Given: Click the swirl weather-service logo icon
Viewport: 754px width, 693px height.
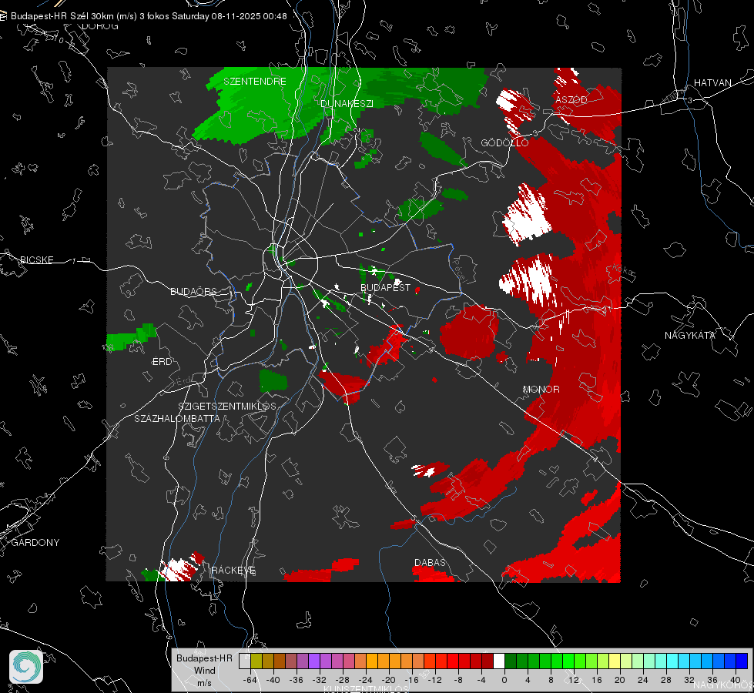Looking at the screenshot, I should click(x=26, y=667).
